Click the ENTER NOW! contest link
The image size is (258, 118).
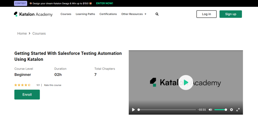[105, 3]
